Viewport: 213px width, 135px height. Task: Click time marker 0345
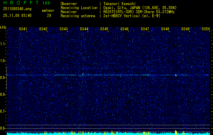tap(104, 29)
